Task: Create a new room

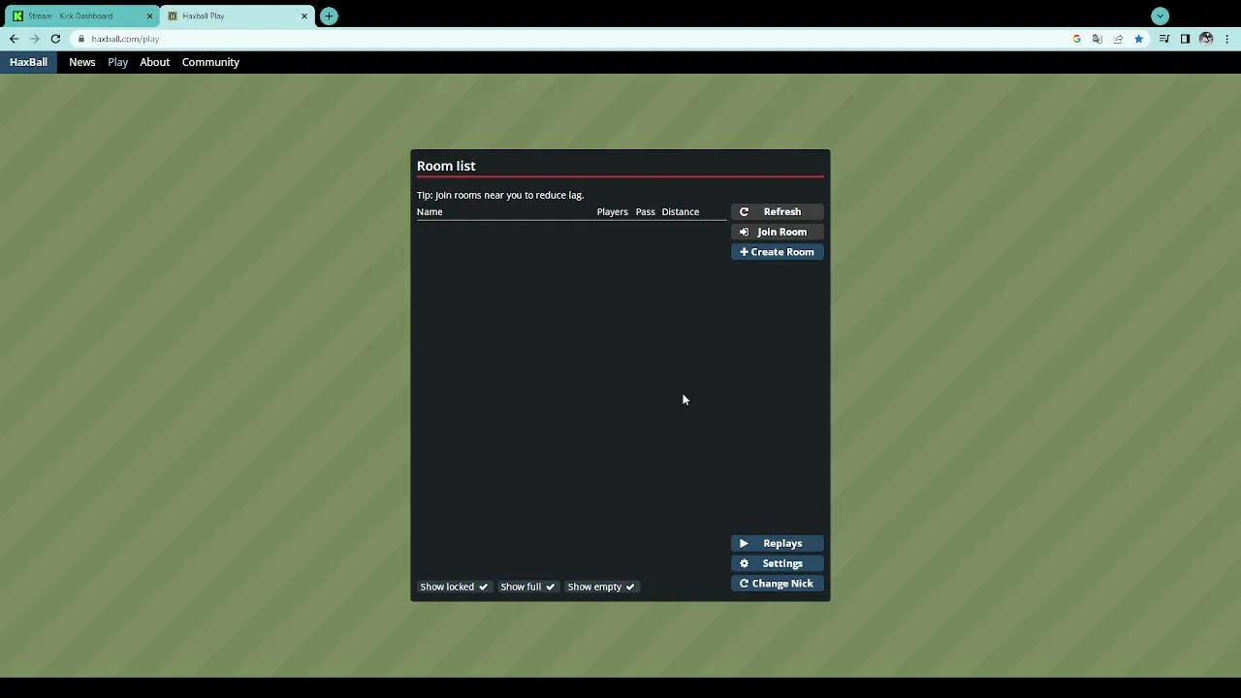Action: (777, 252)
